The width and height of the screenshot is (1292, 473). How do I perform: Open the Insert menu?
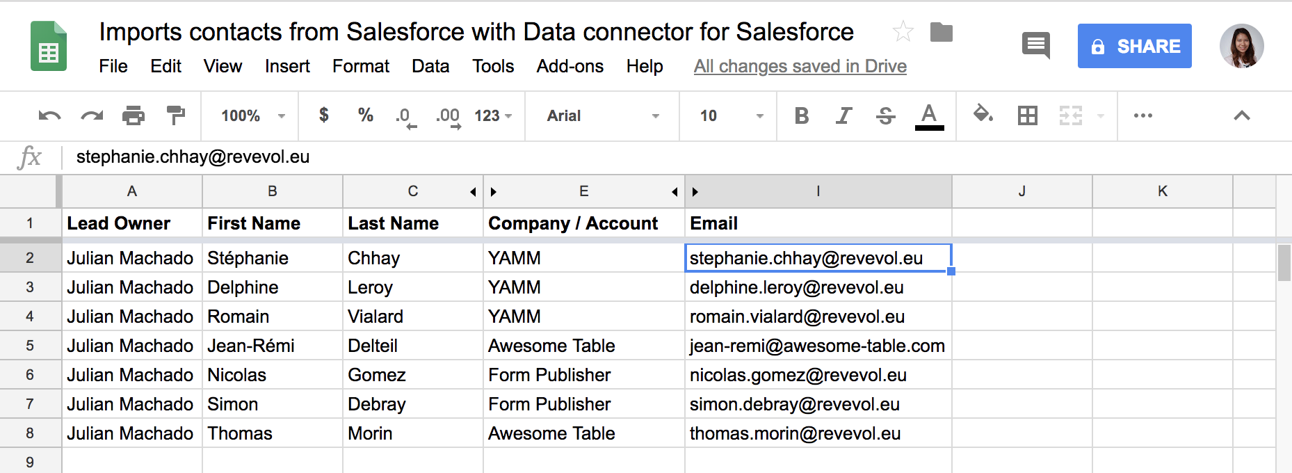[287, 66]
